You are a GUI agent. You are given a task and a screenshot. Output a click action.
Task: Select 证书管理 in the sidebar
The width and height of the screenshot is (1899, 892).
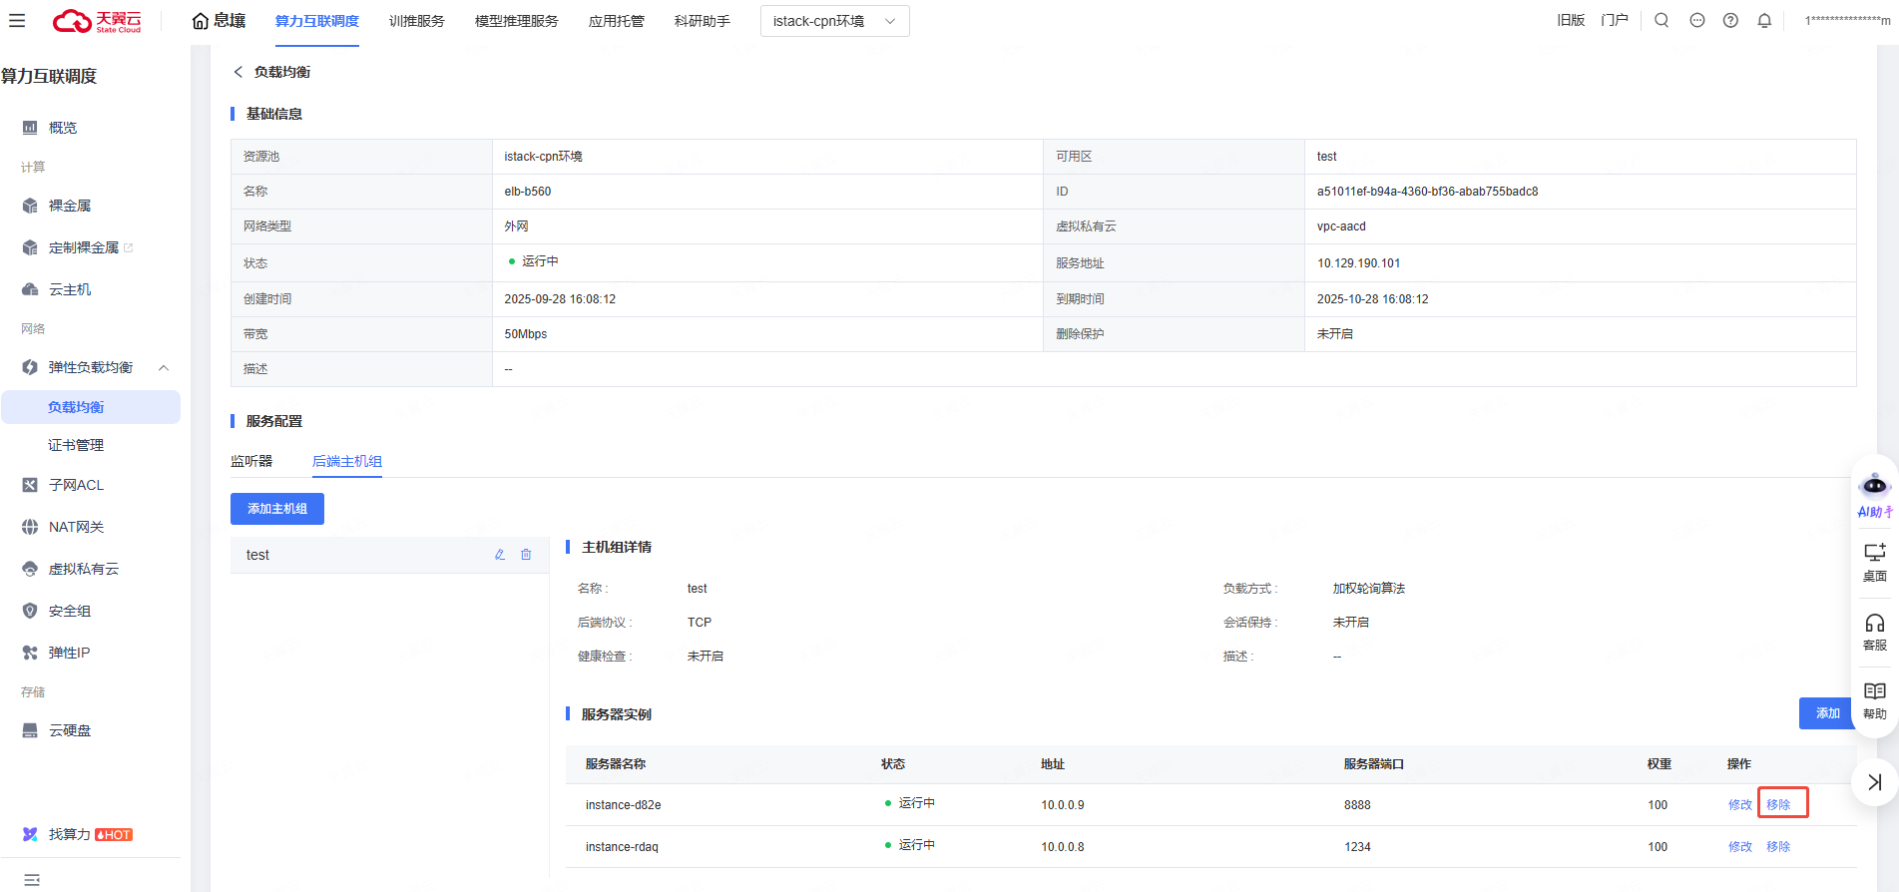pos(76,445)
